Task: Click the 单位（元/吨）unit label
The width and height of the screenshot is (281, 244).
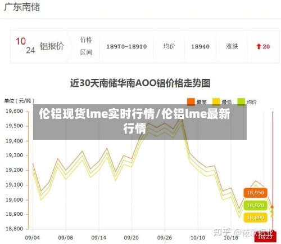Action: pyautogui.click(x=19, y=101)
